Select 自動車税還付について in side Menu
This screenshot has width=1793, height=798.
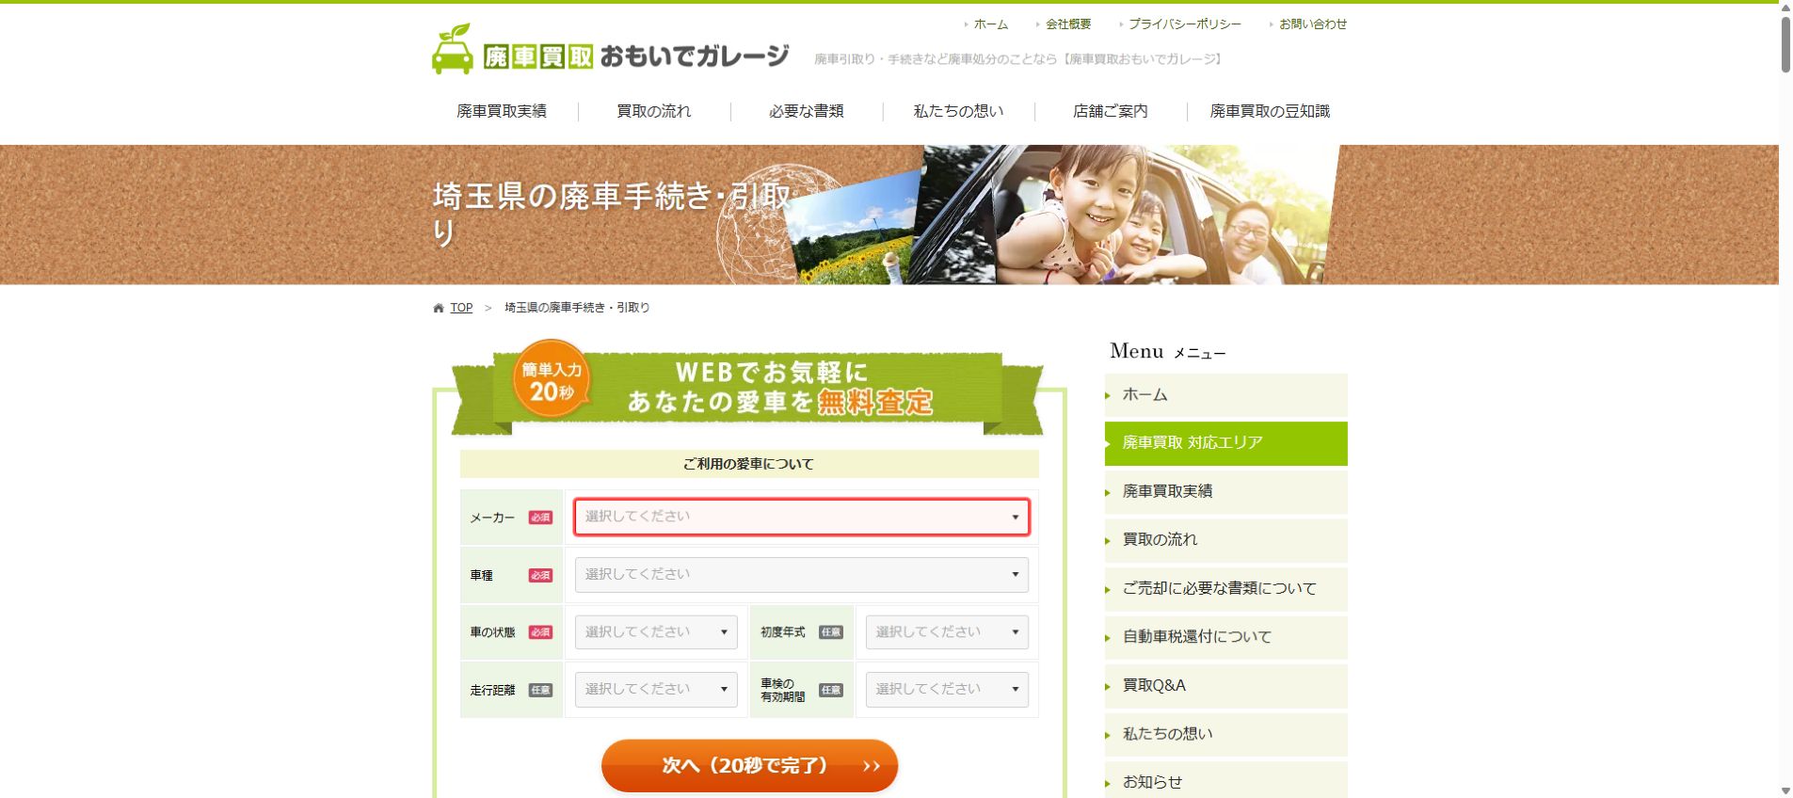click(1226, 637)
